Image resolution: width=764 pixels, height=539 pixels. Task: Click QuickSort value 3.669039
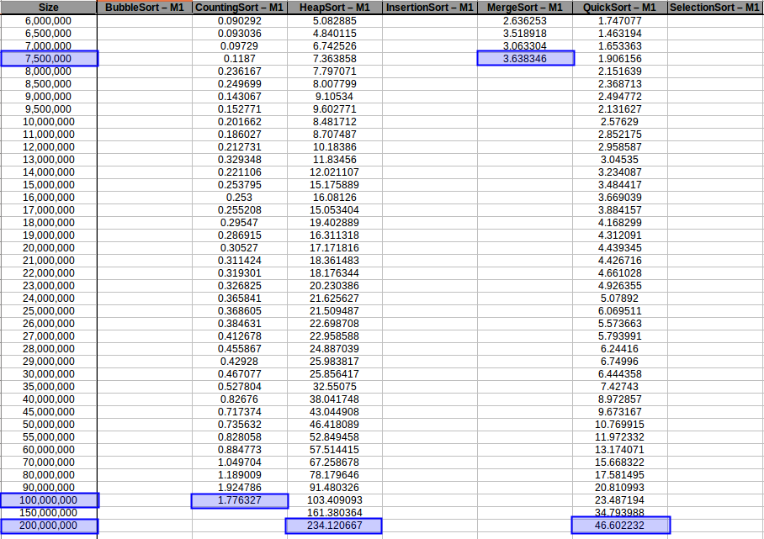pyautogui.click(x=620, y=198)
